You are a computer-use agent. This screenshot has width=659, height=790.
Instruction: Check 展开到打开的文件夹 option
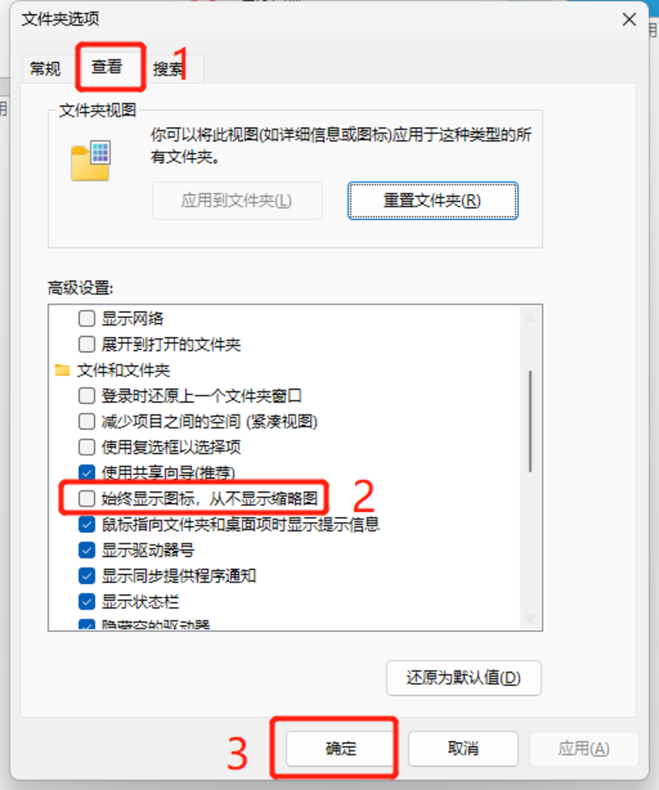[86, 344]
